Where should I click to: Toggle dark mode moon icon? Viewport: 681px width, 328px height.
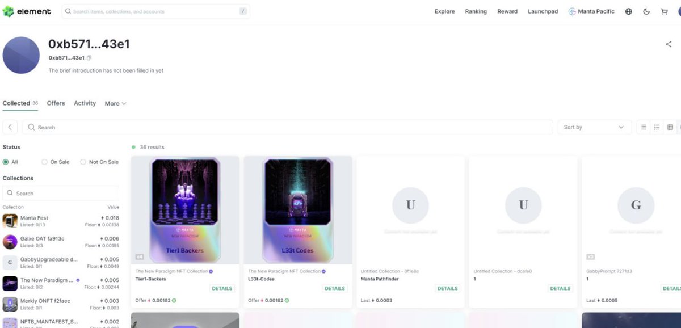pos(646,11)
